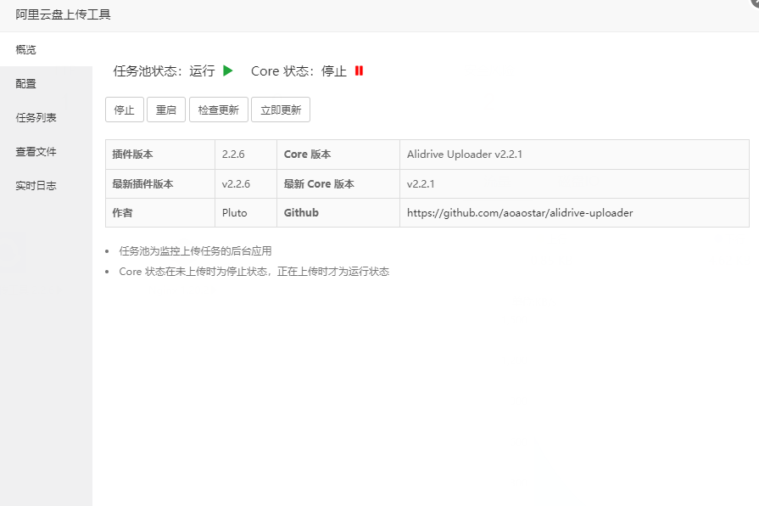Viewport: 759px width, 506px height.
Task: Click the red pause icon beside Core 状态
Action: [x=359, y=71]
